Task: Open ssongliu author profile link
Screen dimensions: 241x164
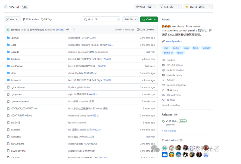Action: click(x=16, y=30)
